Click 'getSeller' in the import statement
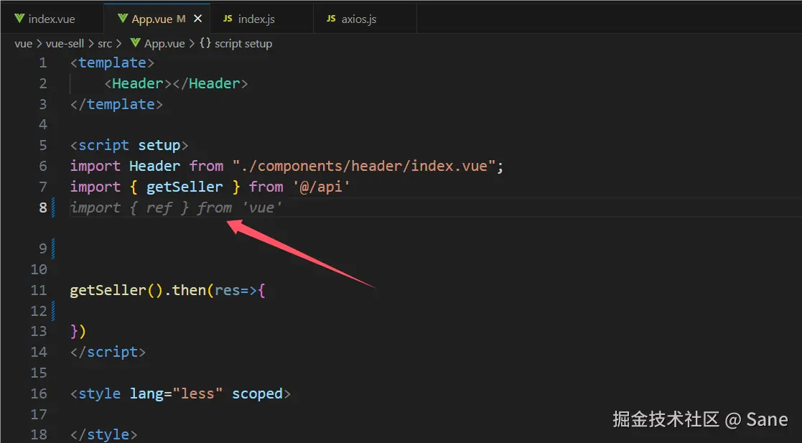 [x=185, y=187]
